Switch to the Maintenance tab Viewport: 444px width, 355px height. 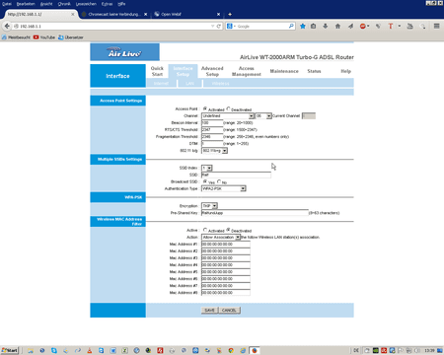[284, 71]
